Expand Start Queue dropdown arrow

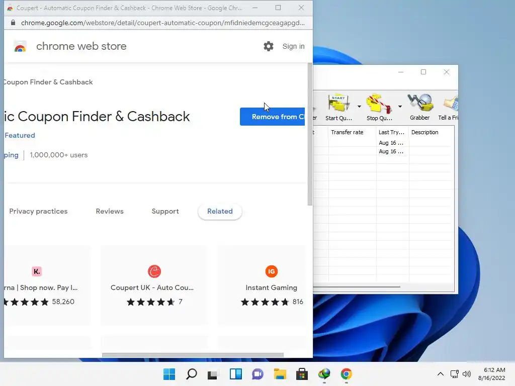(x=359, y=107)
